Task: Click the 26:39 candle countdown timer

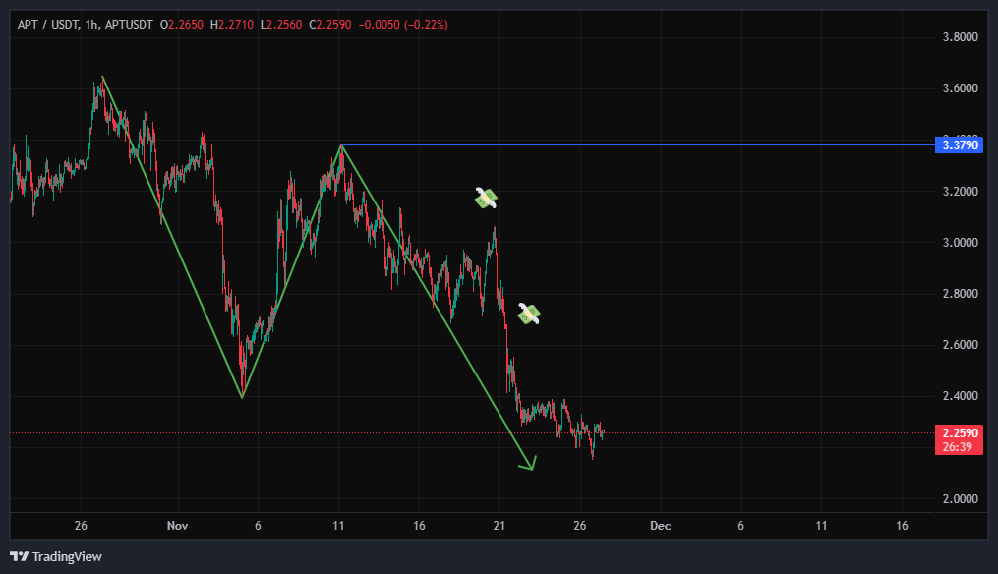Action: (958, 446)
